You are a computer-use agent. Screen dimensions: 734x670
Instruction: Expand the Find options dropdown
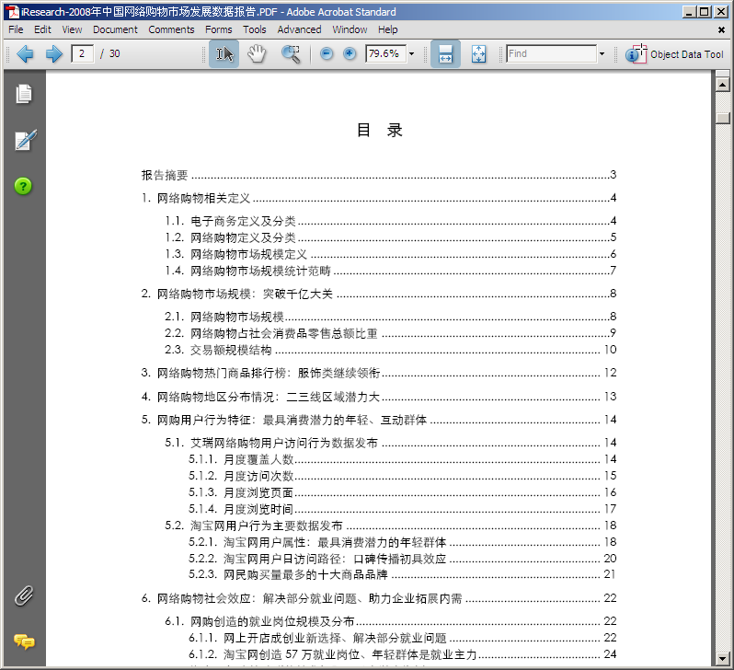(602, 54)
